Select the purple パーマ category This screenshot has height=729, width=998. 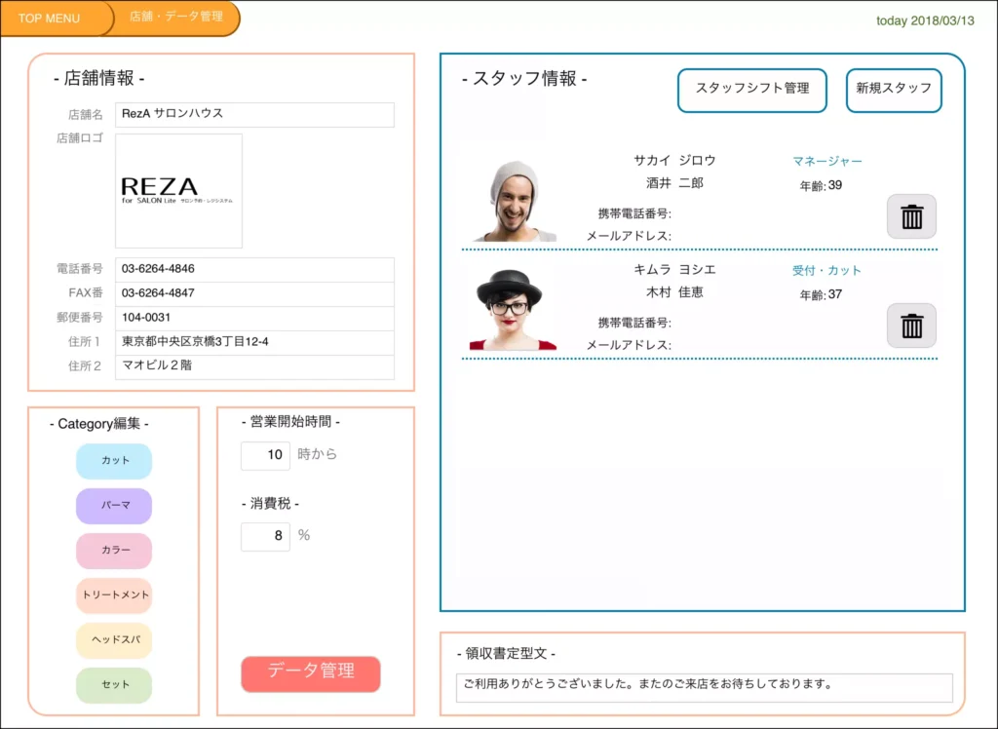tap(114, 506)
